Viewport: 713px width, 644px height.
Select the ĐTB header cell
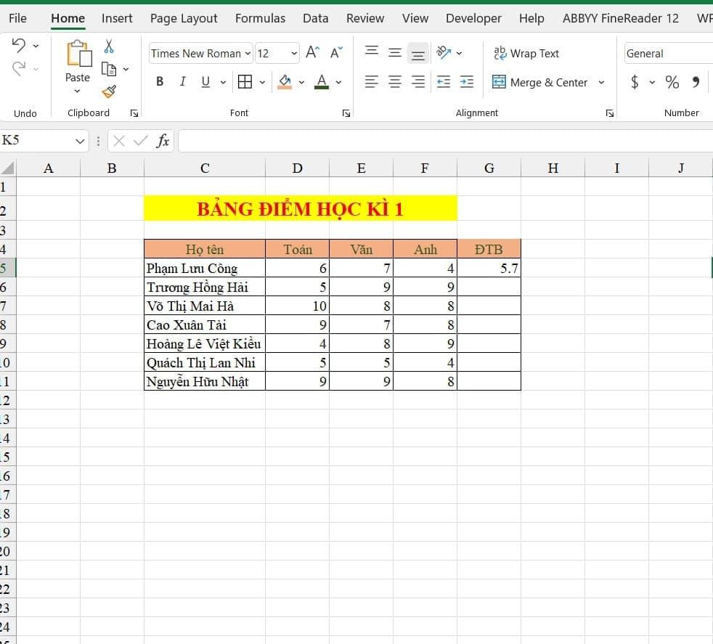click(x=489, y=249)
